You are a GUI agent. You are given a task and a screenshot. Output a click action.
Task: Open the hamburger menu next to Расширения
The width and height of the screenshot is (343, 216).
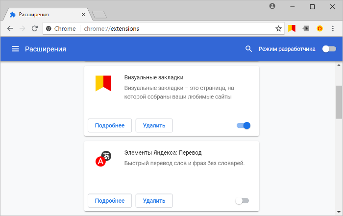(x=15, y=49)
